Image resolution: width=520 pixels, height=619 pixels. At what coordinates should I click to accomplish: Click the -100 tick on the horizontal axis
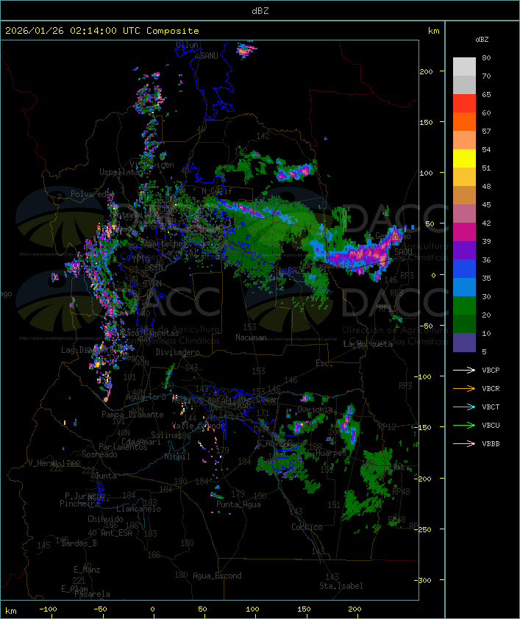(48, 609)
